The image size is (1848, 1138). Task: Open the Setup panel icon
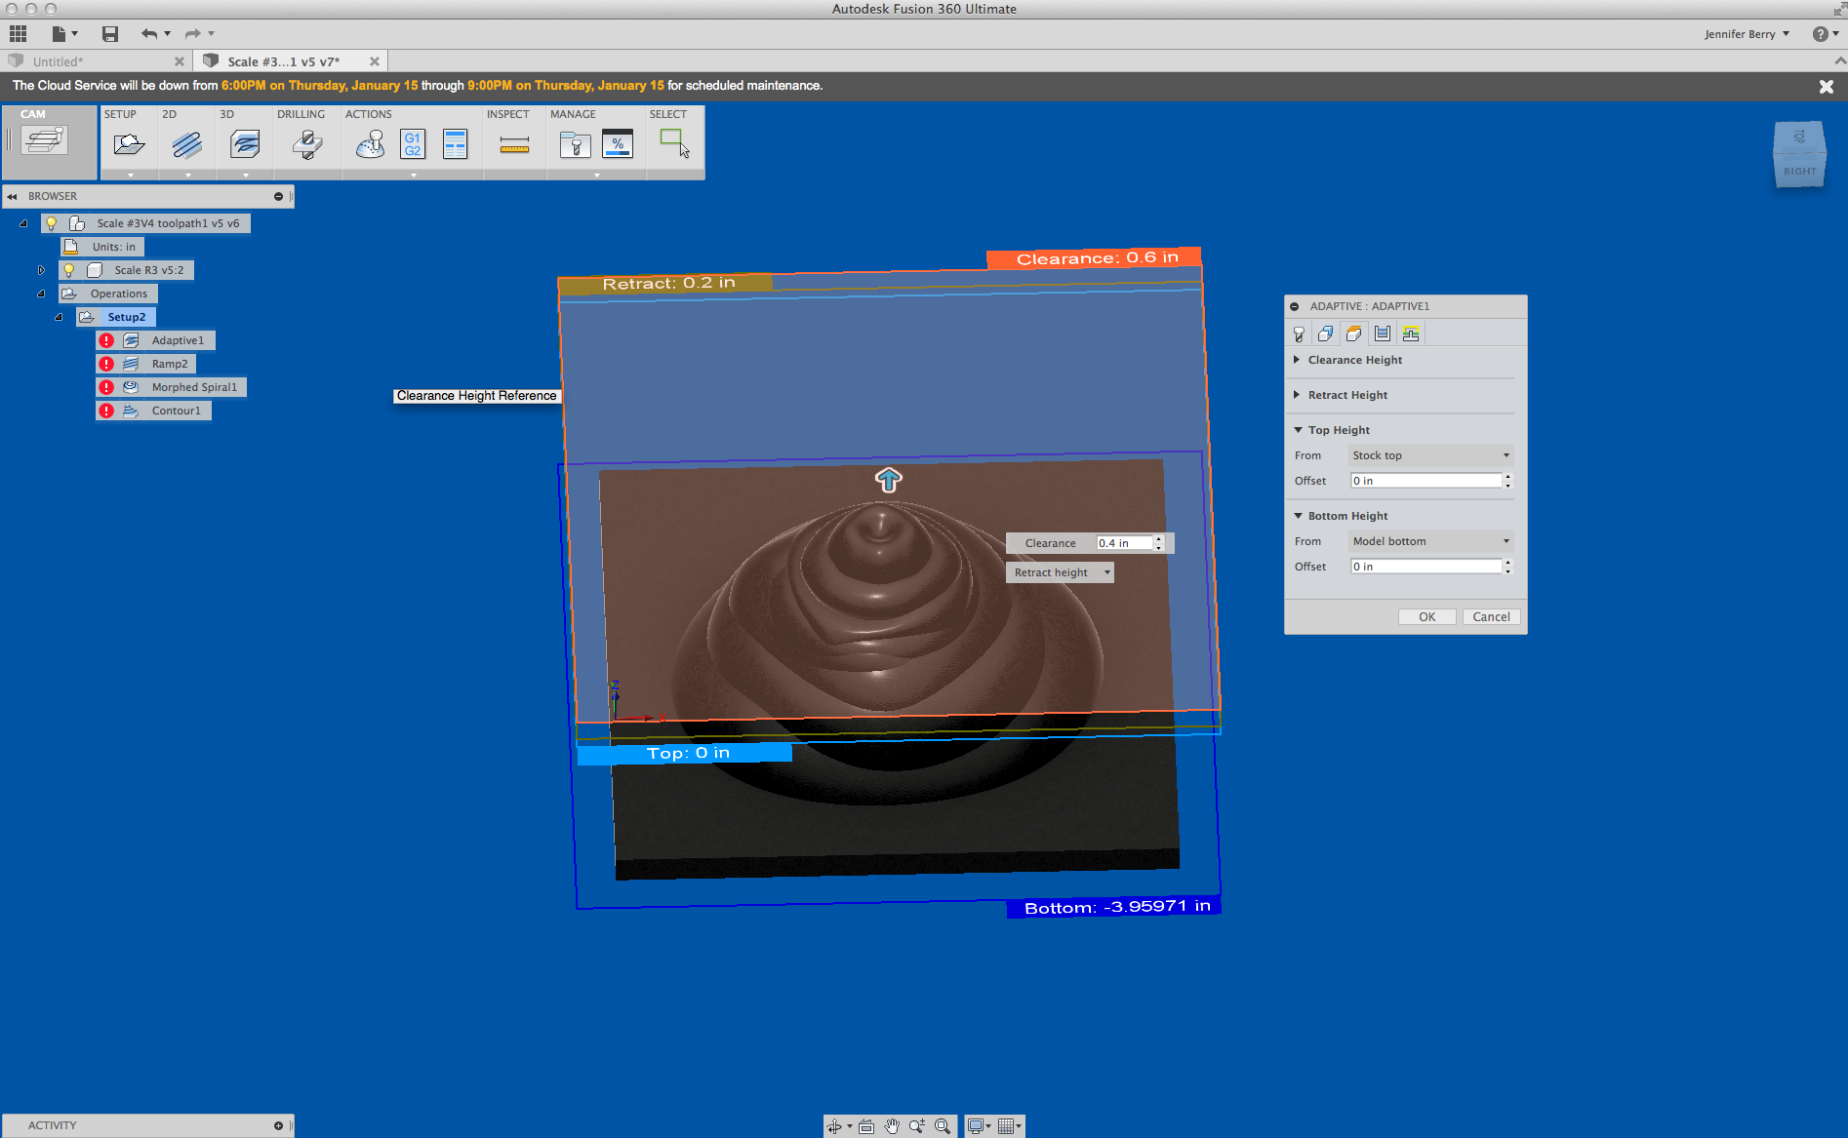point(129,143)
